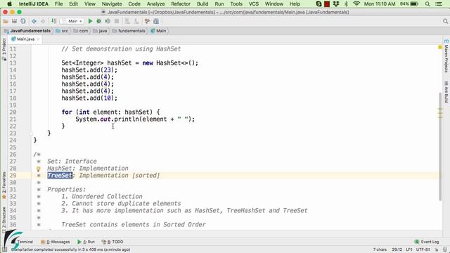Click Main class in breadcrumb bar
This screenshot has width=450, height=253.
coord(158,31)
